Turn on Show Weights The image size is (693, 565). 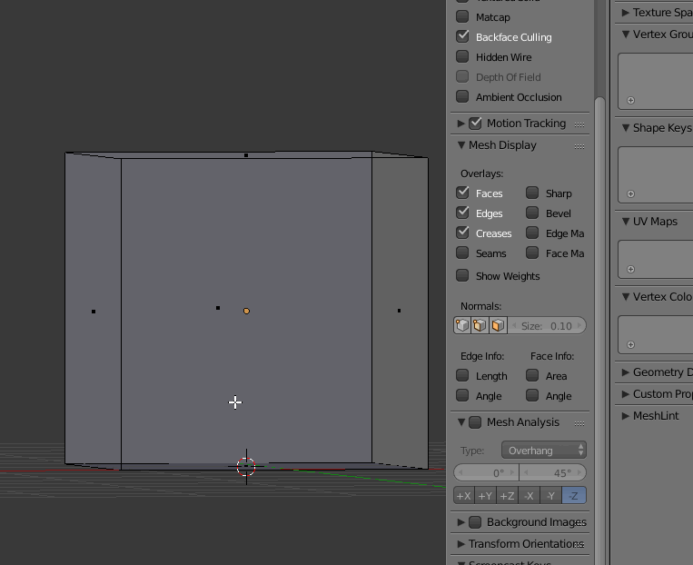462,275
